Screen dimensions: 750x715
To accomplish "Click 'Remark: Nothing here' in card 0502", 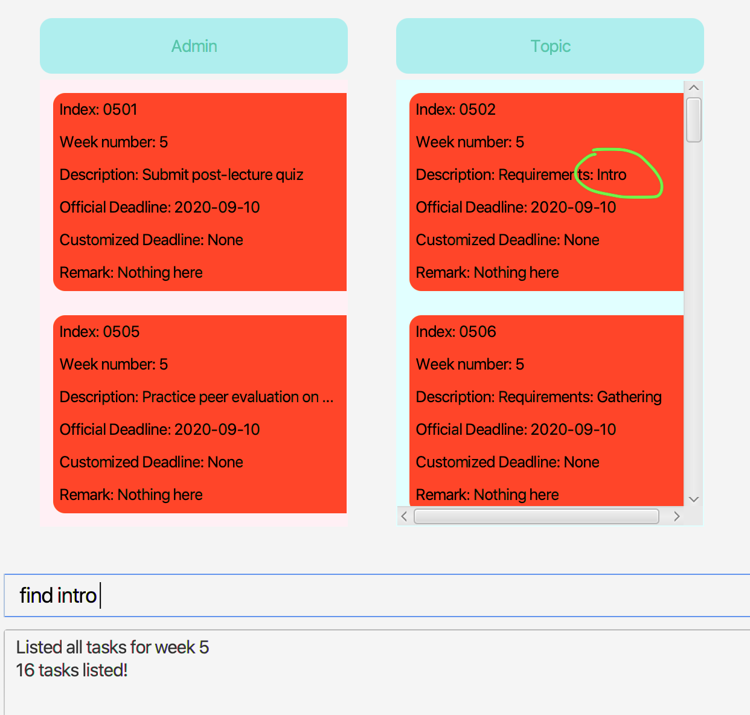I will pyautogui.click(x=487, y=272).
